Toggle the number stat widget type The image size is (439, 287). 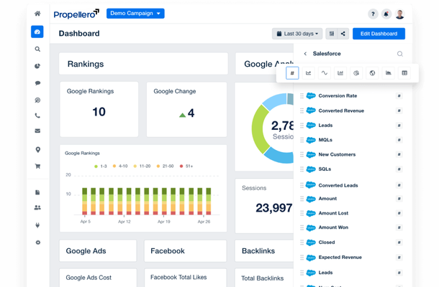(292, 73)
